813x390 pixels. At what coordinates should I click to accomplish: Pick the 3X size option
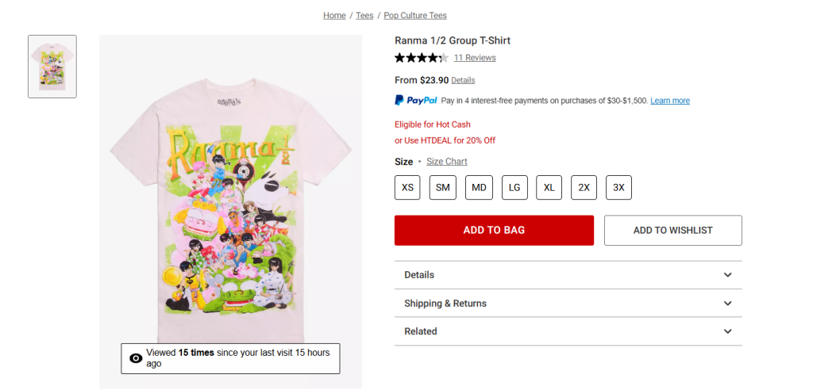coord(618,188)
